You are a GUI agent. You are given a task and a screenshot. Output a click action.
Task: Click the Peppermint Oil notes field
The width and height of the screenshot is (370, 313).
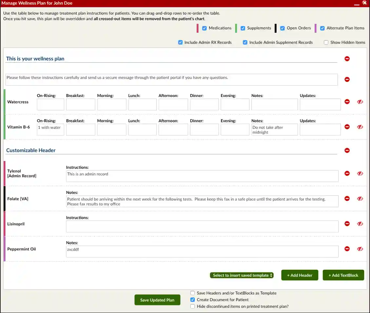202,251
